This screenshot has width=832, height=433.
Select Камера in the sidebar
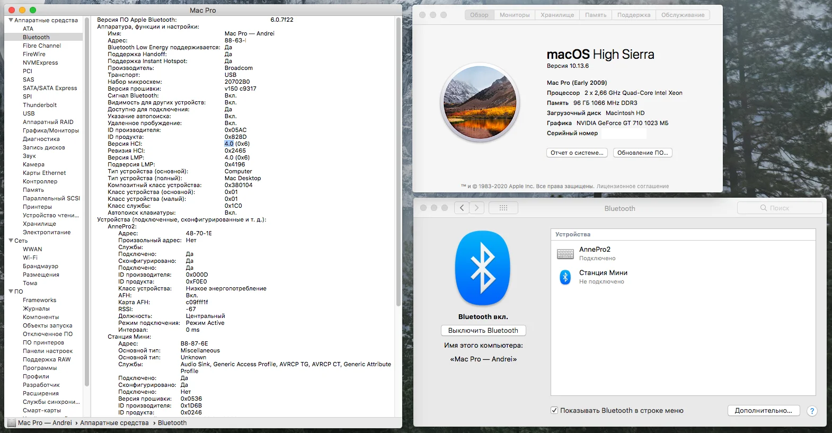pos(33,164)
